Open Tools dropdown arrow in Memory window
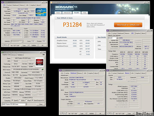154x116 pixels. coord(133,113)
